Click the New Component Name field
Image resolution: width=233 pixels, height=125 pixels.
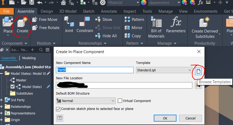(95, 70)
